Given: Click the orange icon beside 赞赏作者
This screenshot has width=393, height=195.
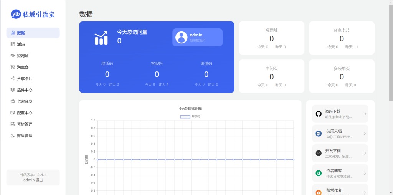Looking at the screenshot, I should pos(319,192).
